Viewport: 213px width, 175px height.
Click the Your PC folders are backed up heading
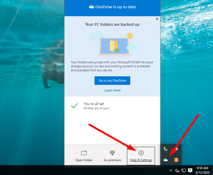[x=112, y=24]
